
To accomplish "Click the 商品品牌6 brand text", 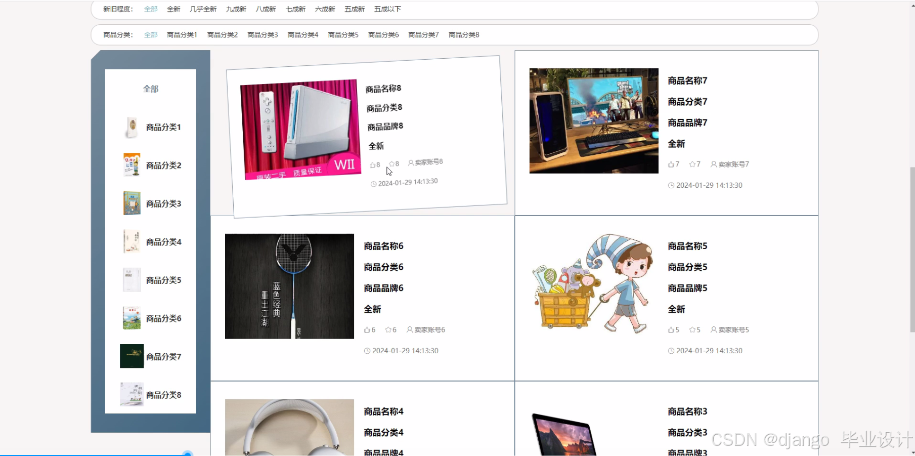I will 383,288.
